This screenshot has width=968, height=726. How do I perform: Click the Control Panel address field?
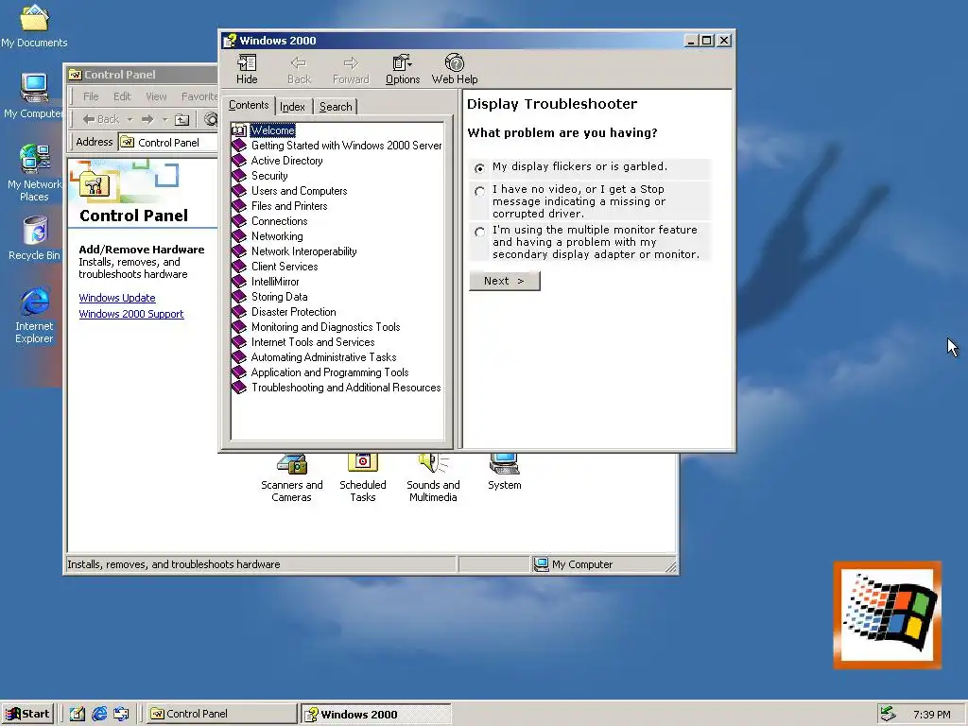[168, 143]
